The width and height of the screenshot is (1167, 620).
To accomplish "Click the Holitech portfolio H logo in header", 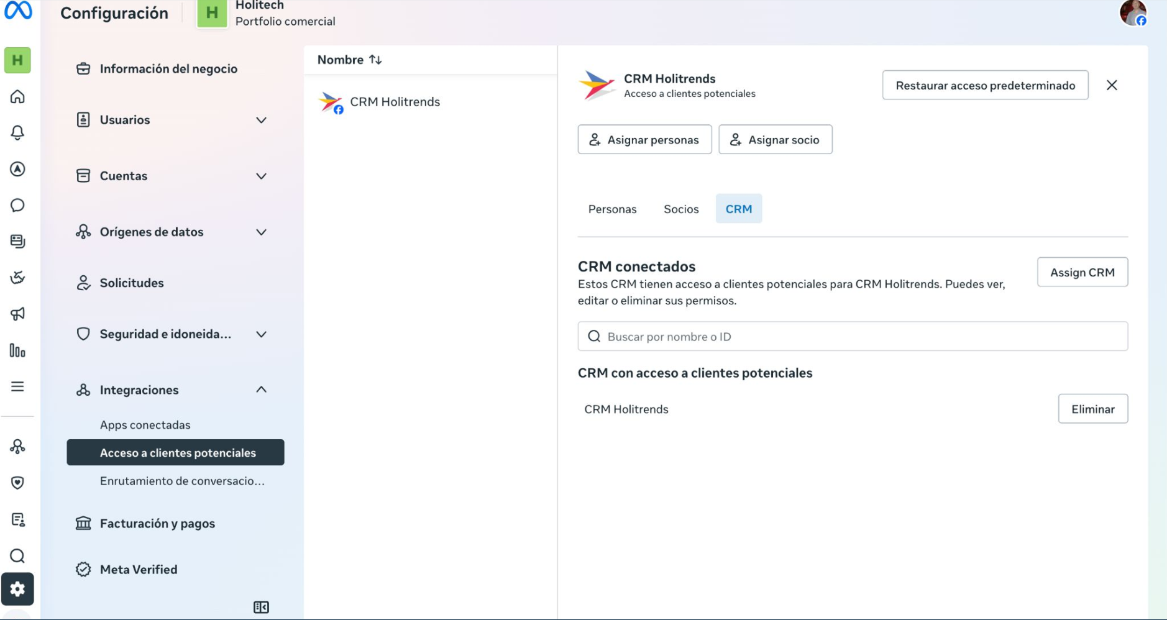I will click(x=212, y=13).
